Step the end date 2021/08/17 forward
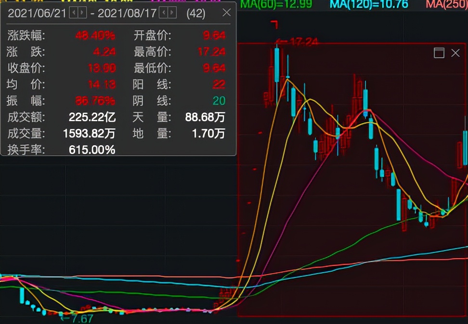 pyautogui.click(x=172, y=13)
